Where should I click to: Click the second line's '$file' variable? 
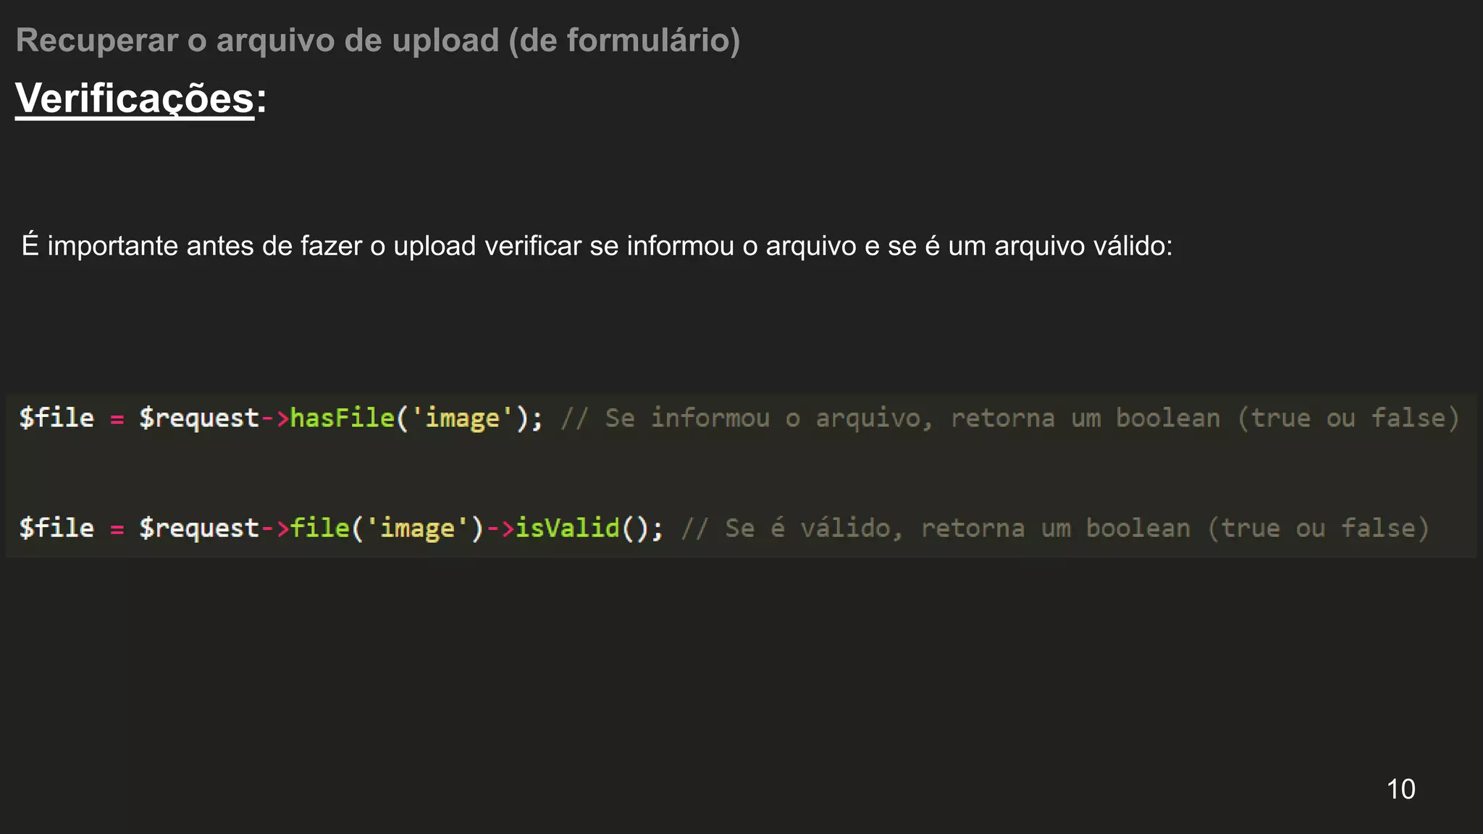click(56, 528)
